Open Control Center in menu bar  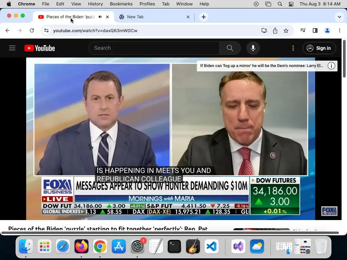pyautogui.click(x=291, y=4)
